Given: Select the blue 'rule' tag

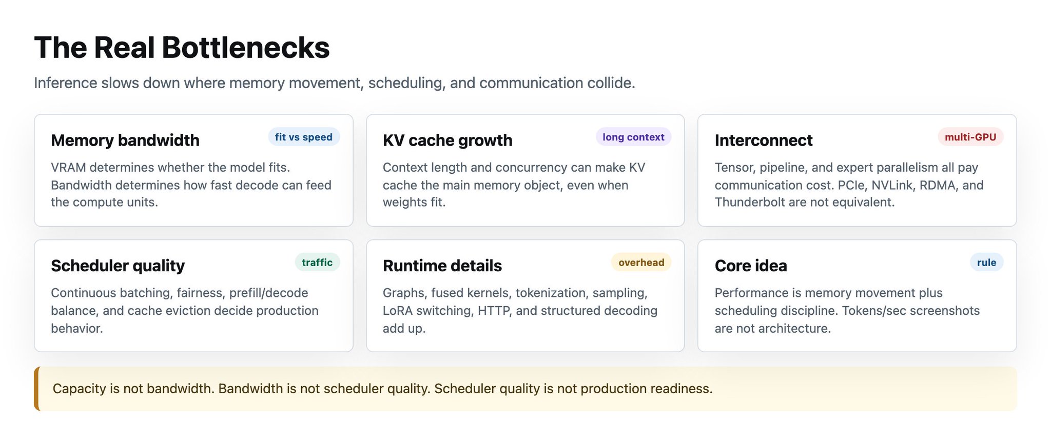Looking at the screenshot, I should click(986, 263).
